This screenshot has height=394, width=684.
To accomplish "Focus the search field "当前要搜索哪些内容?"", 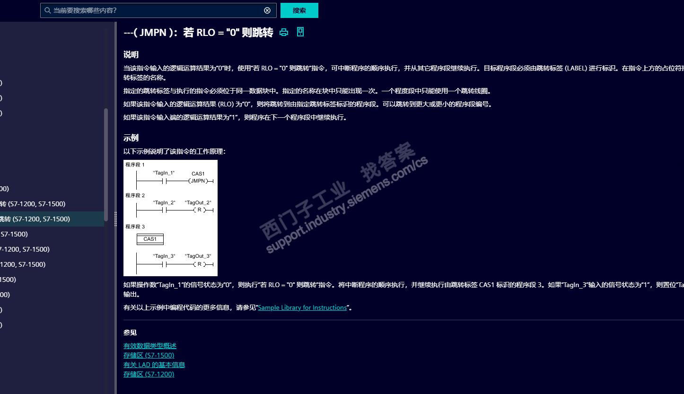I will pyautogui.click(x=158, y=10).
